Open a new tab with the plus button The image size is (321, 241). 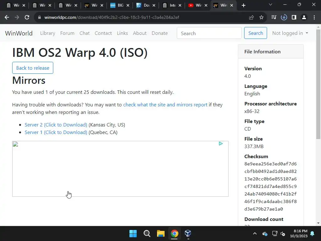(x=243, y=6)
